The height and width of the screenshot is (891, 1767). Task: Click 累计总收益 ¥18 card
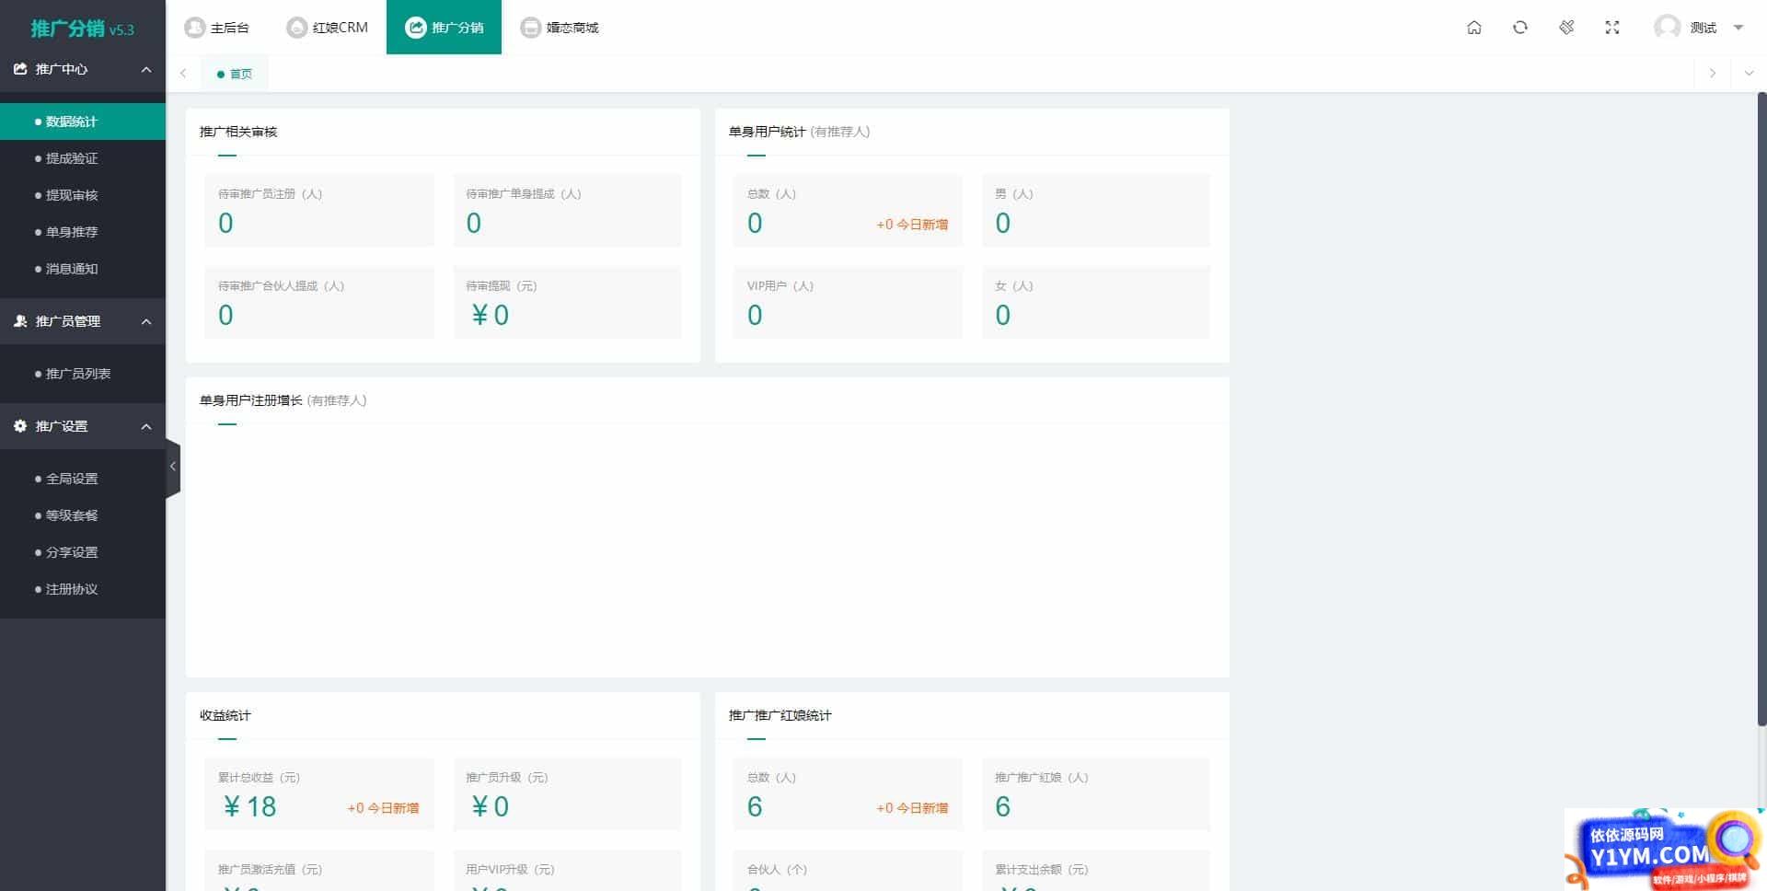[x=318, y=793]
